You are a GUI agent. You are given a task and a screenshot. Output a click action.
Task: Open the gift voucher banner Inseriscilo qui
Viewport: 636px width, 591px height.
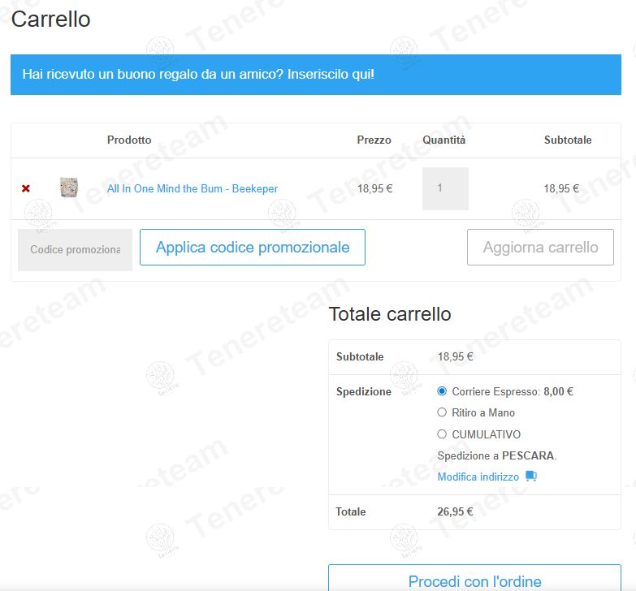pyautogui.click(x=316, y=75)
